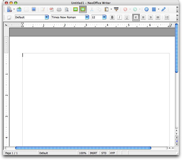The height and width of the screenshot is (160, 182).
Task: Click the Print icon
Action: coord(59,9)
